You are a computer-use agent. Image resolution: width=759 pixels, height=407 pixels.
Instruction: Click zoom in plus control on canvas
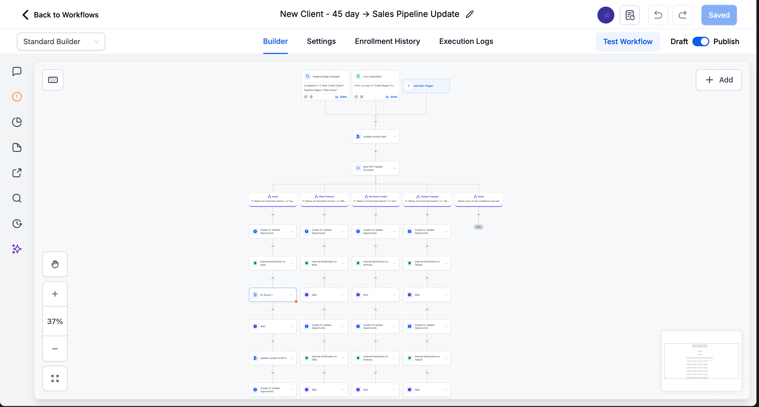point(55,294)
